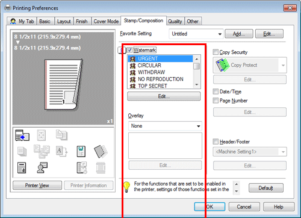Click the printer icon in the title bar

click(8, 8)
